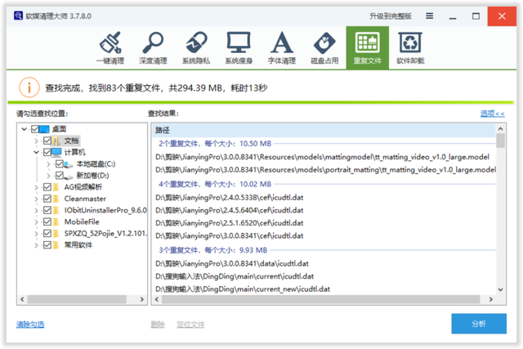Expand the 新加卷(D:) node

(x=48, y=176)
